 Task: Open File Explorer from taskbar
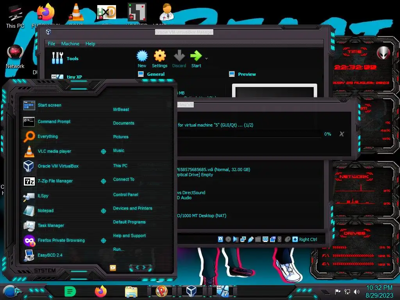click(x=131, y=291)
